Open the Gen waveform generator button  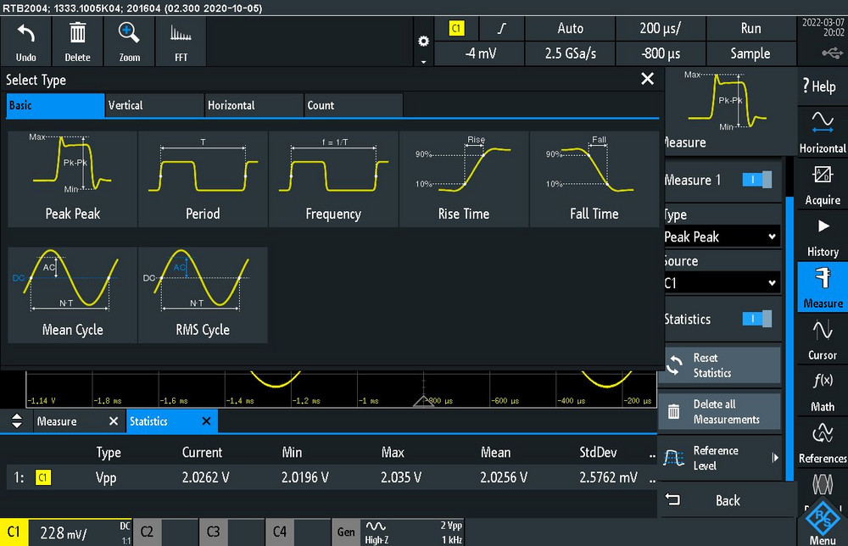[346, 532]
